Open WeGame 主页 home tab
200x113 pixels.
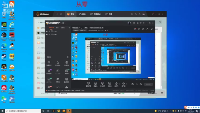pos(71,14)
